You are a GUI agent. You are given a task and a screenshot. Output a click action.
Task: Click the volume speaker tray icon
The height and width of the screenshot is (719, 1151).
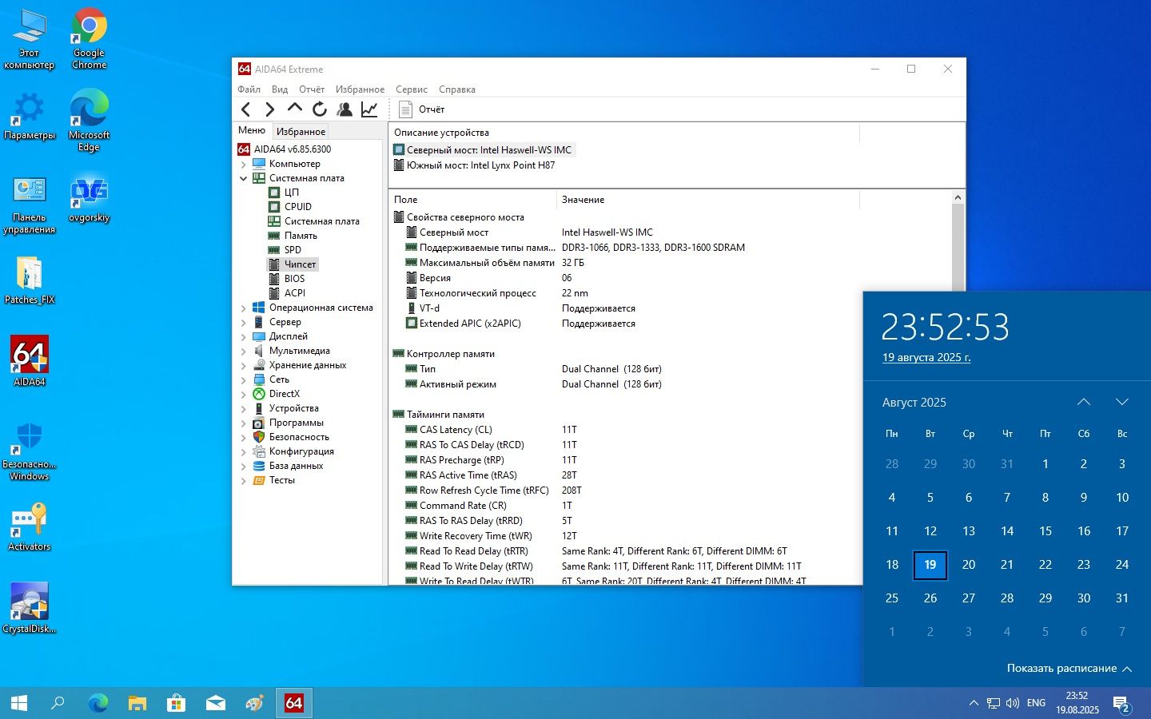pyautogui.click(x=1013, y=703)
